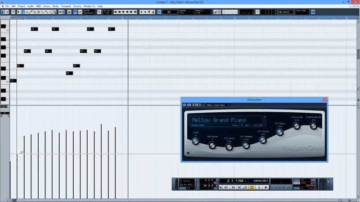Select the Line tool
This screenshot has height=202, width=360.
(50, 12)
